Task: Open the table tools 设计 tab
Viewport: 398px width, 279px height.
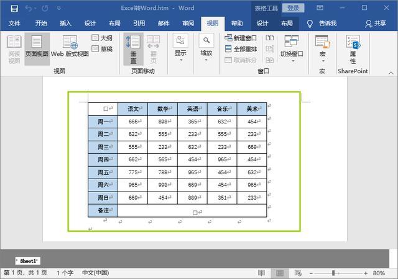Action: point(262,24)
